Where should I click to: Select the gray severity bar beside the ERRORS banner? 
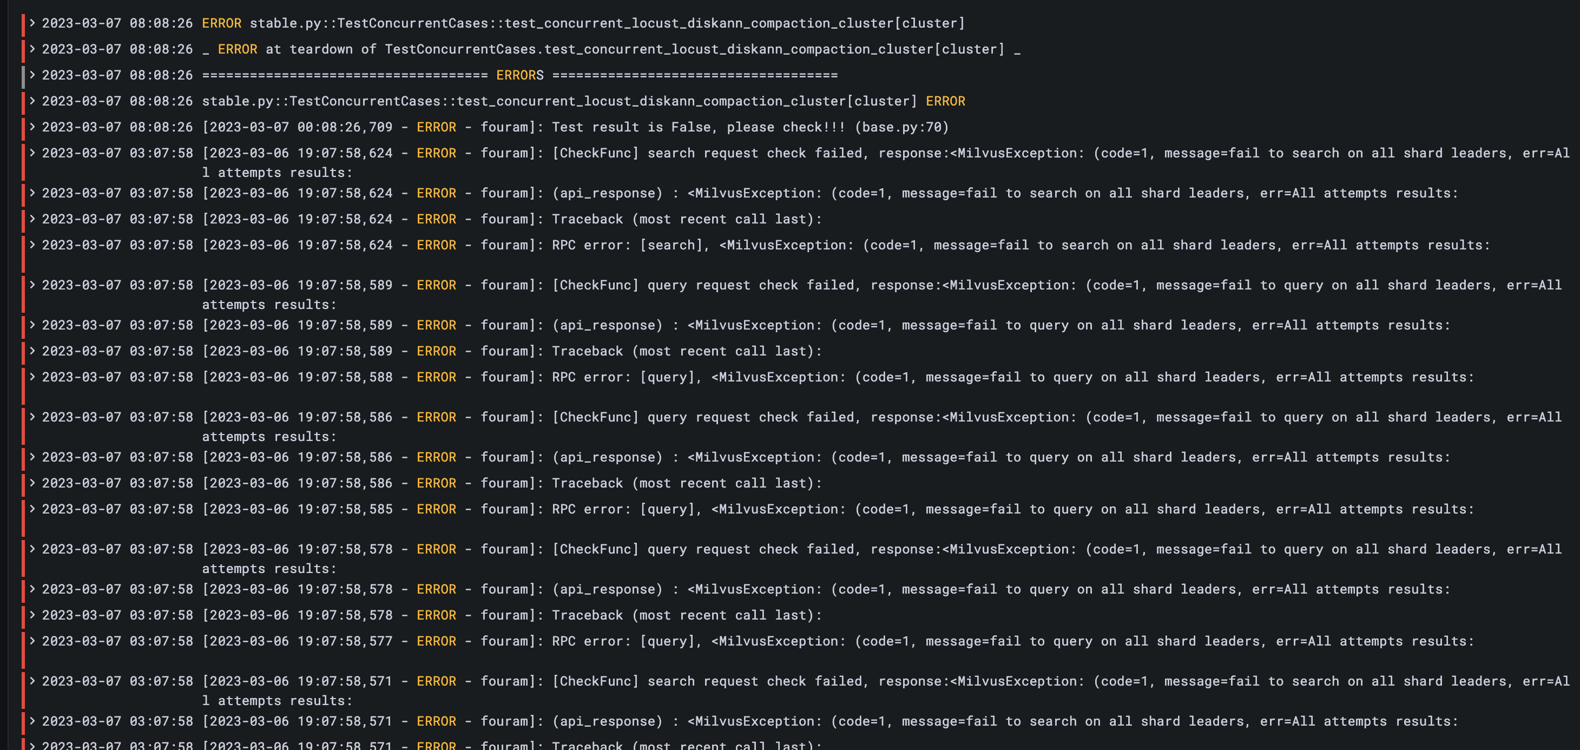pos(23,75)
